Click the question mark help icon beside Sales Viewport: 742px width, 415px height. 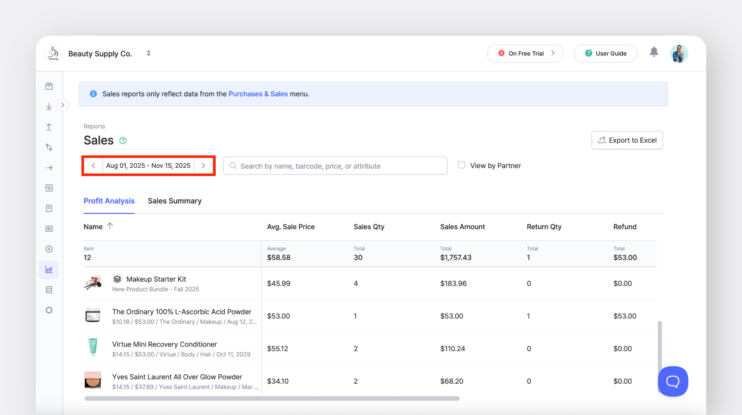(123, 140)
